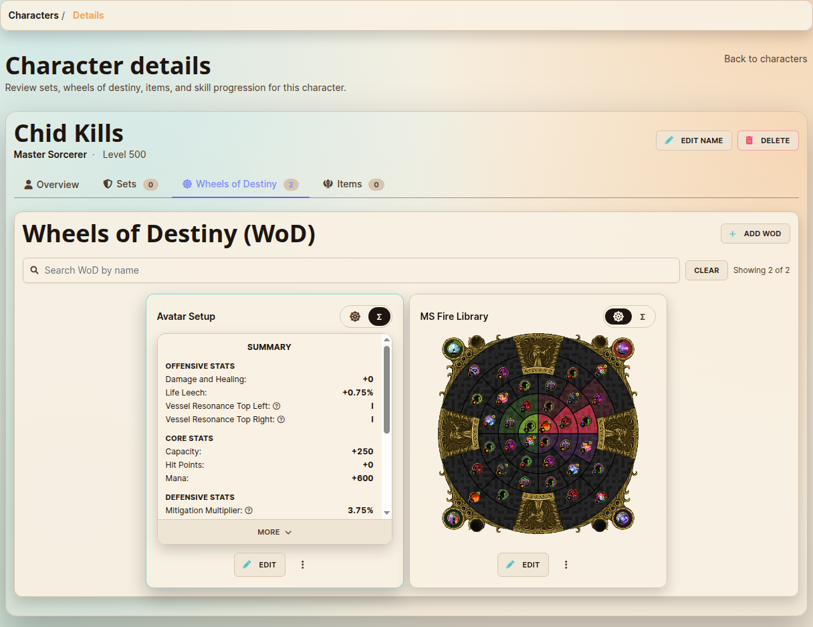Select the Wheels of Destiny tab

tap(241, 185)
